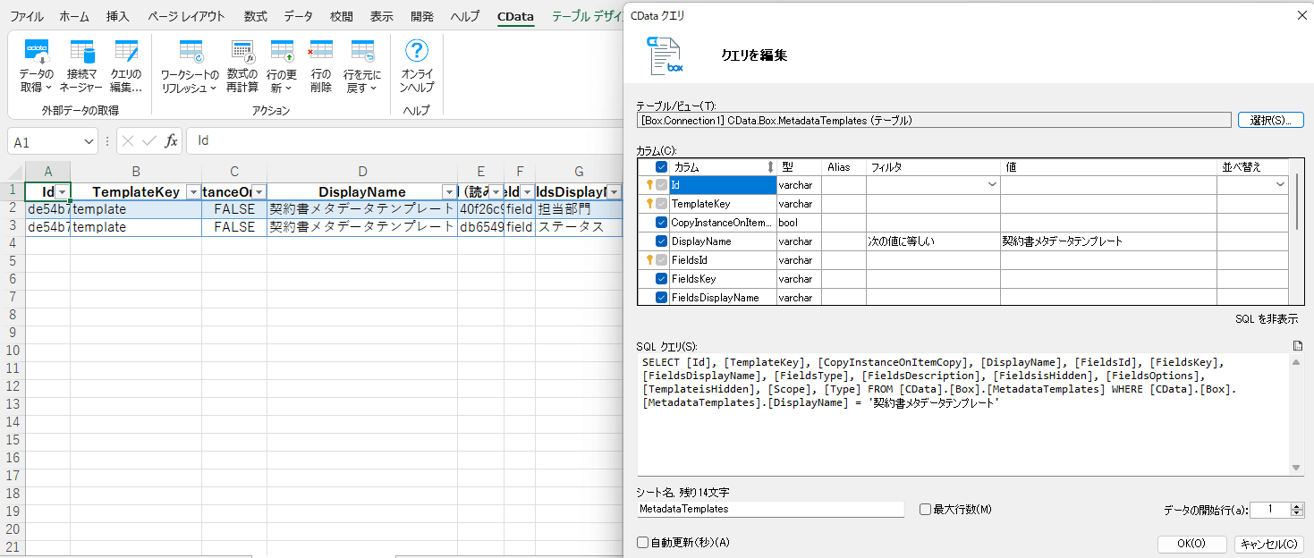Open the DisplayName column filter dropdown
Viewport: 1314px width, 558px height.
448,192
